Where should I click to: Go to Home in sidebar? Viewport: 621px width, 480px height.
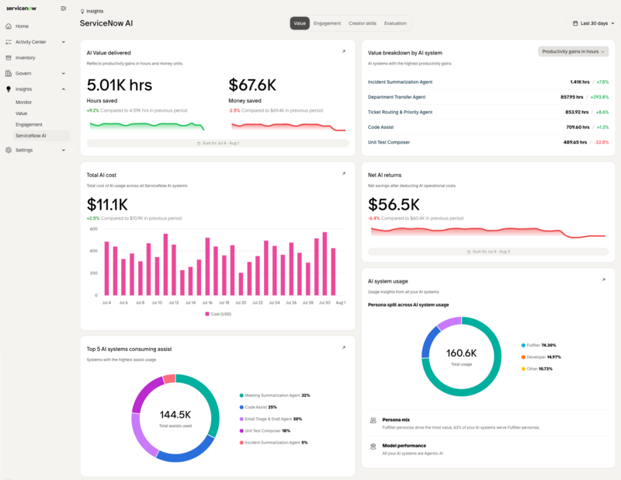point(23,26)
